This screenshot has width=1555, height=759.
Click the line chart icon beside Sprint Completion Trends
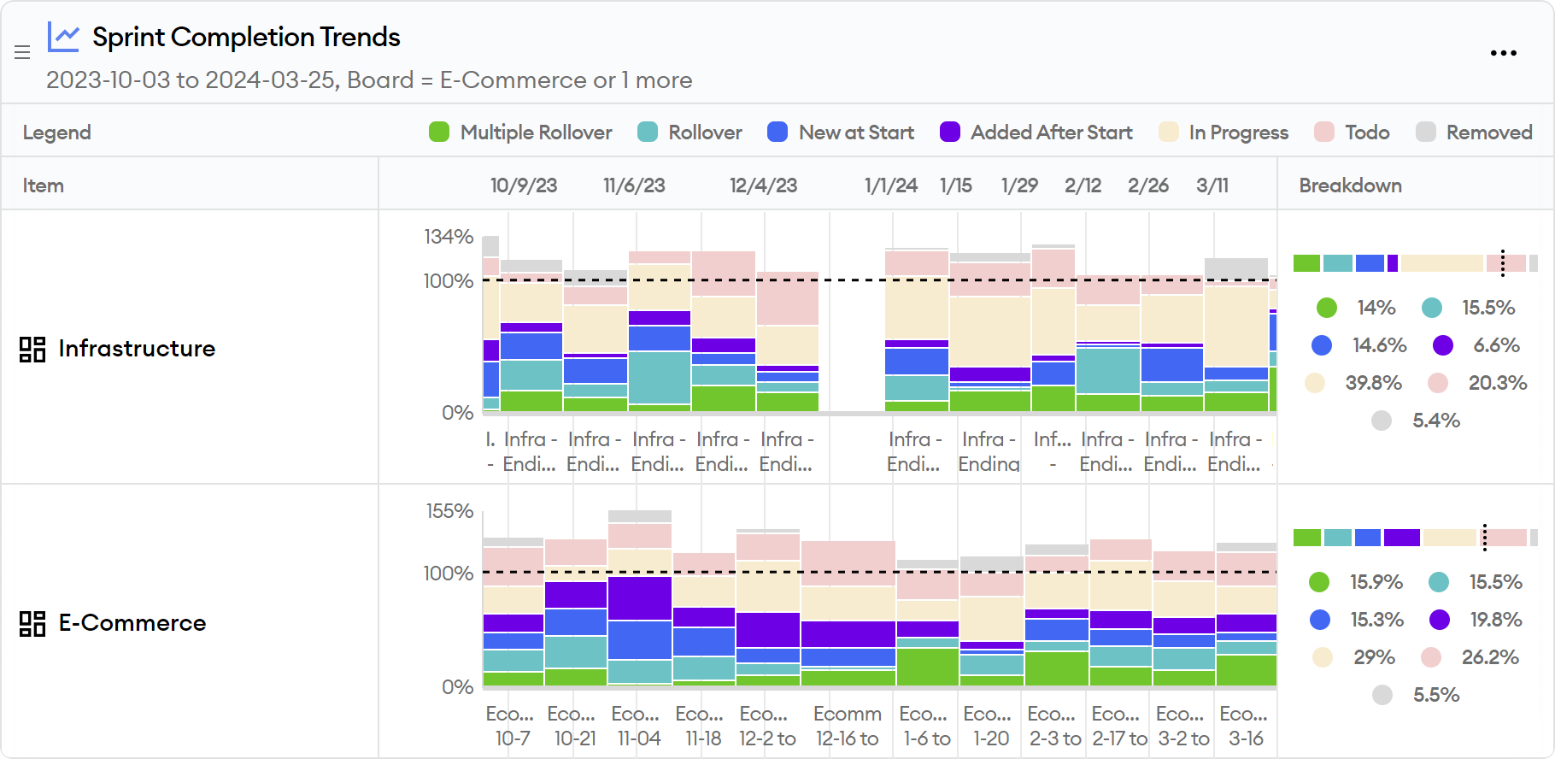tap(62, 36)
